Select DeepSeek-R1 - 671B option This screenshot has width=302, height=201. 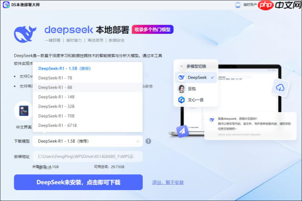point(88,125)
